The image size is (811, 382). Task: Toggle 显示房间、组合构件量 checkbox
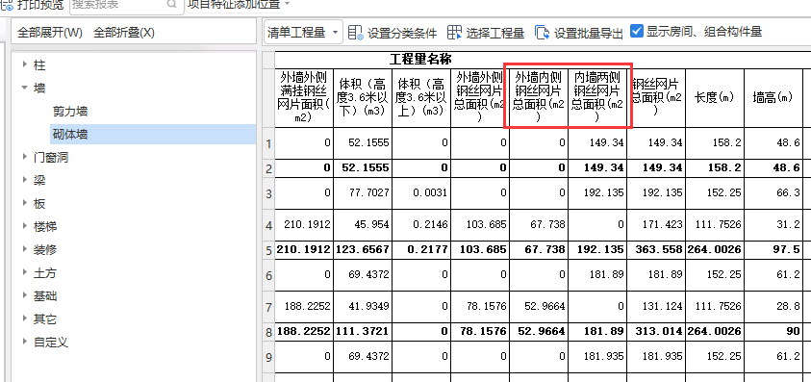click(637, 32)
